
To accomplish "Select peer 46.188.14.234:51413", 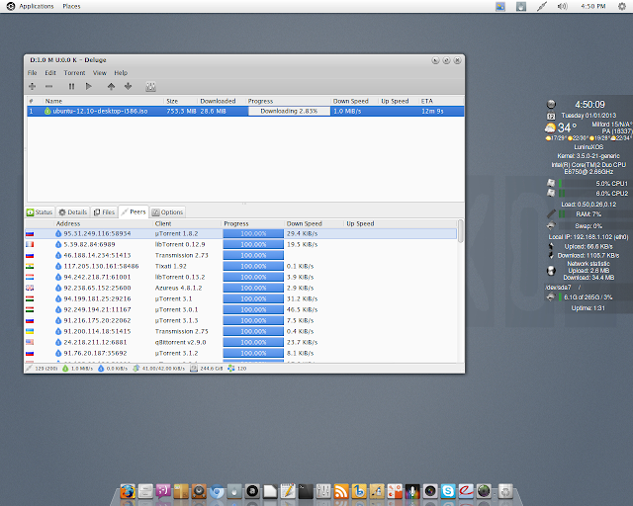I will pyautogui.click(x=241, y=255).
